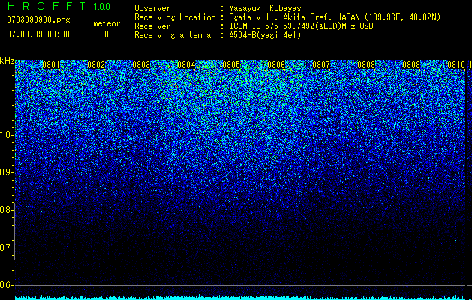Screen dimensions: 472x300
Task: Click the 0910 time marker
Action: click(456, 64)
